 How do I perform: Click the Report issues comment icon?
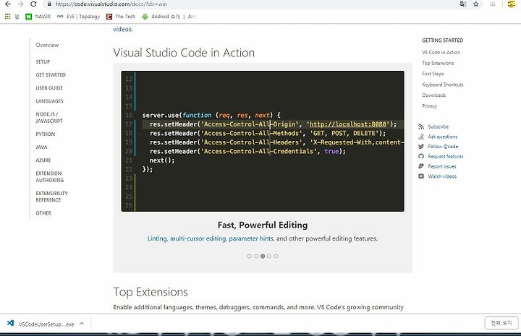pyautogui.click(x=421, y=166)
